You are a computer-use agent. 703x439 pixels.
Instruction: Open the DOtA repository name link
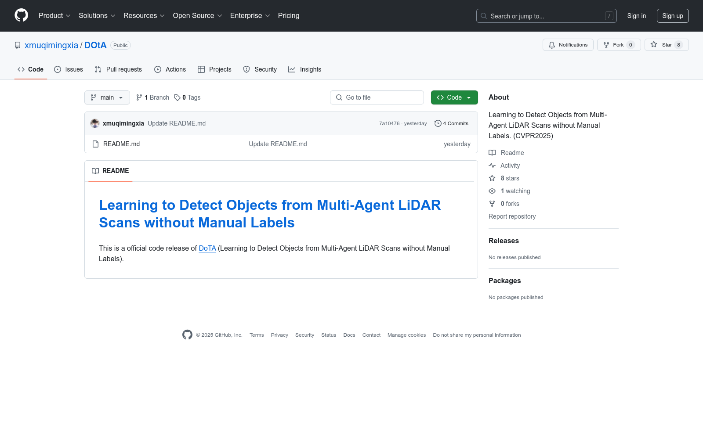[95, 45]
